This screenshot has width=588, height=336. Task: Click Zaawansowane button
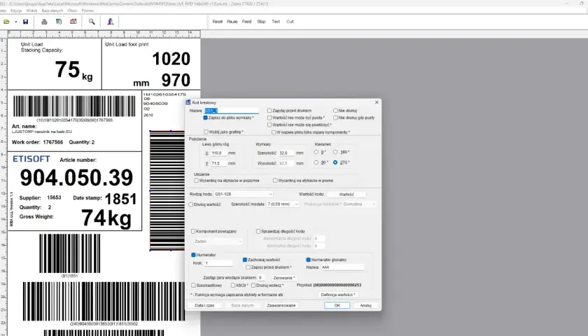click(281, 306)
